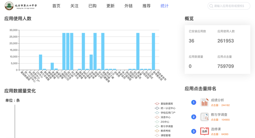Screen dimensions: 255x138
Task: Click the search magnifier icon
Action: pos(211,6)
